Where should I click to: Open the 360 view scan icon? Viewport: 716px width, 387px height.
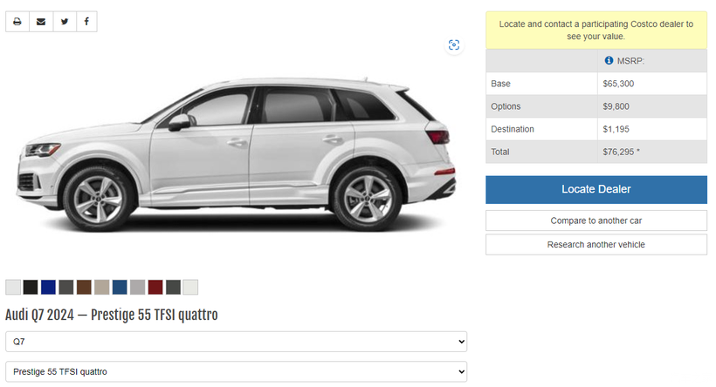(x=454, y=44)
